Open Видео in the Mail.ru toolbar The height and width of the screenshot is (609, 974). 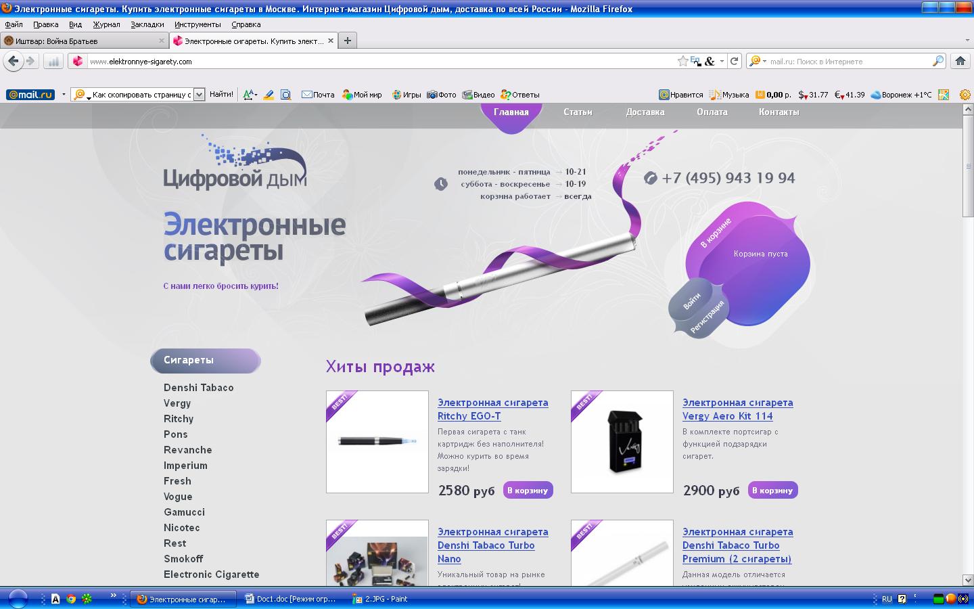point(479,95)
